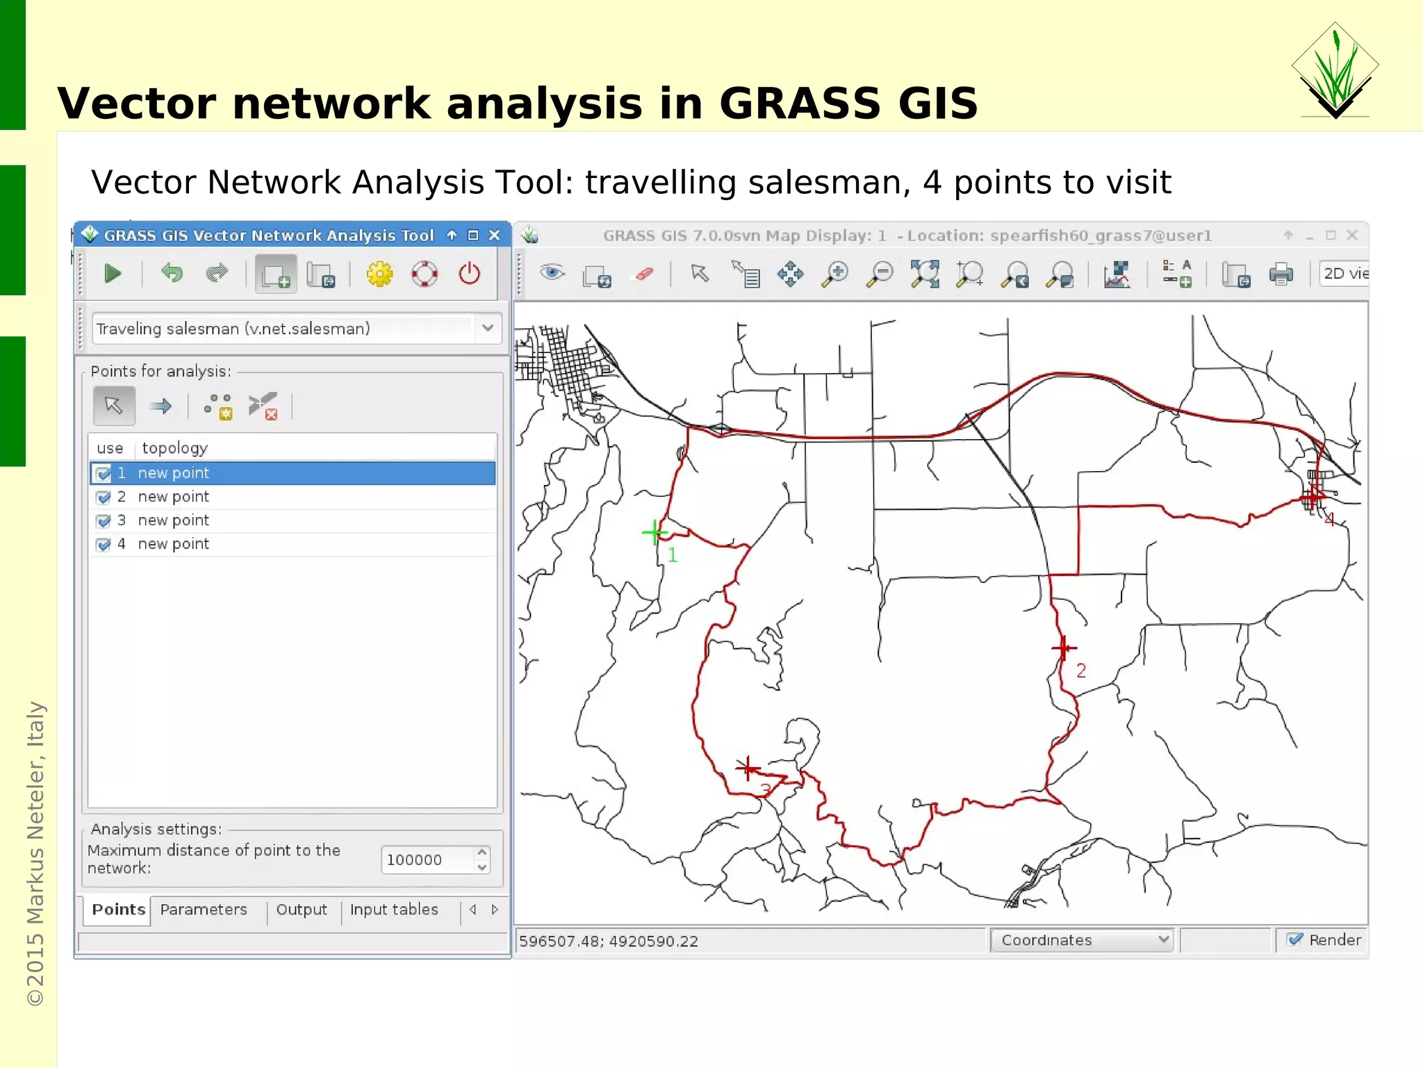Select the pan tool in map toolbar

tap(791, 274)
